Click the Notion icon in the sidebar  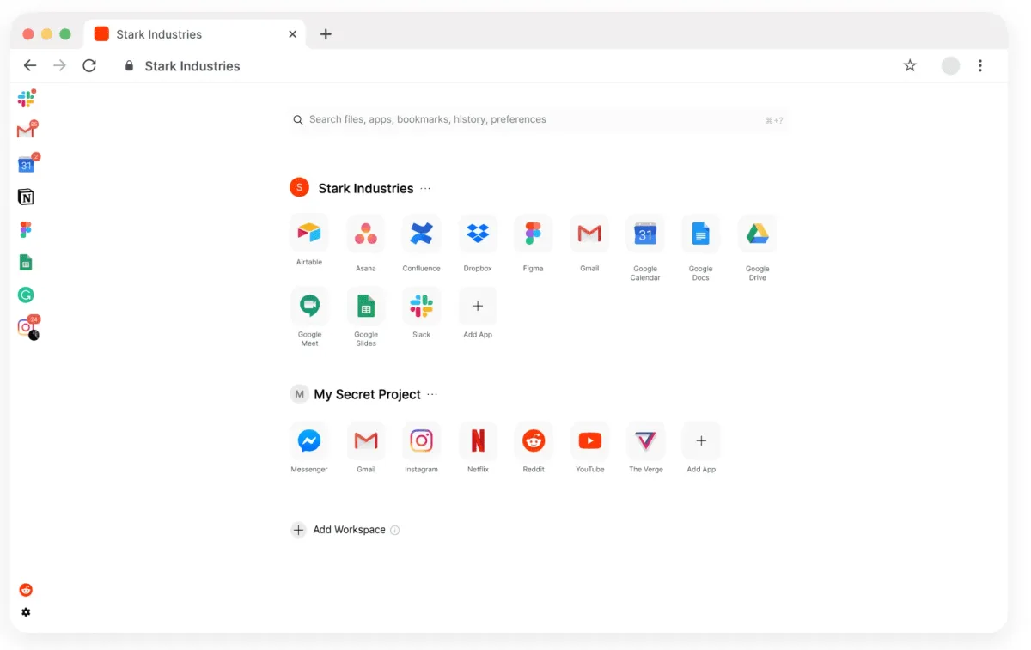[x=26, y=197]
